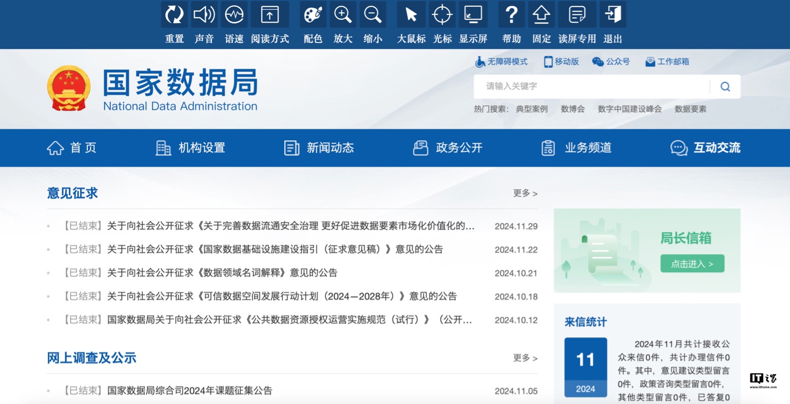Screen dimensions: 790x404
Task: Exit accessibility toolbar via 退出 icon
Action: tap(613, 15)
